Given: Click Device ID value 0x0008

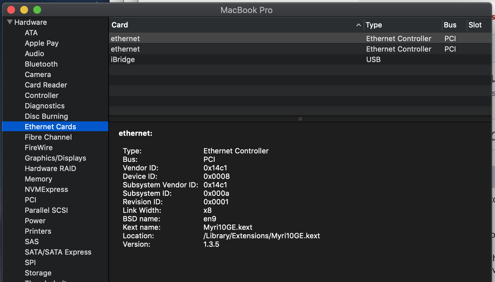Looking at the screenshot, I should [x=217, y=176].
